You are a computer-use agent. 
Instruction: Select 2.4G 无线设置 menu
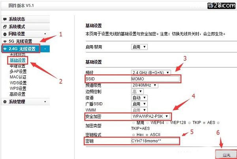pyautogui.click(x=25, y=49)
